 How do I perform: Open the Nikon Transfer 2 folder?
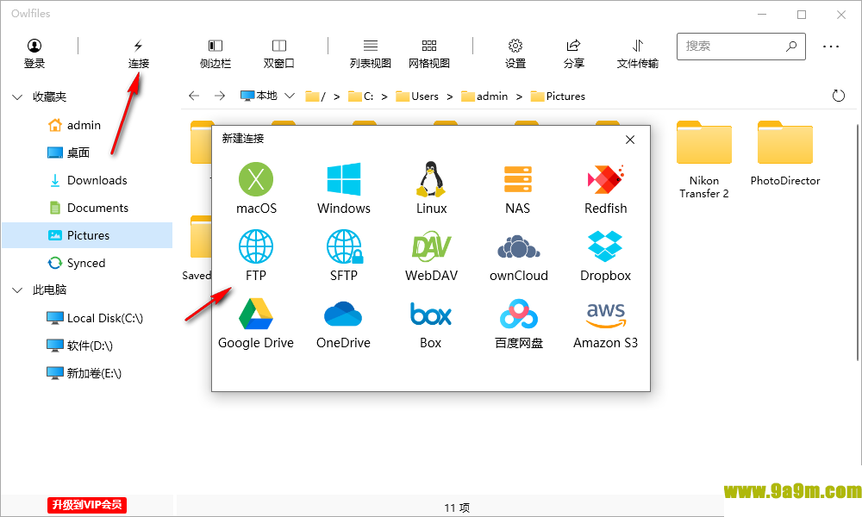(704, 159)
